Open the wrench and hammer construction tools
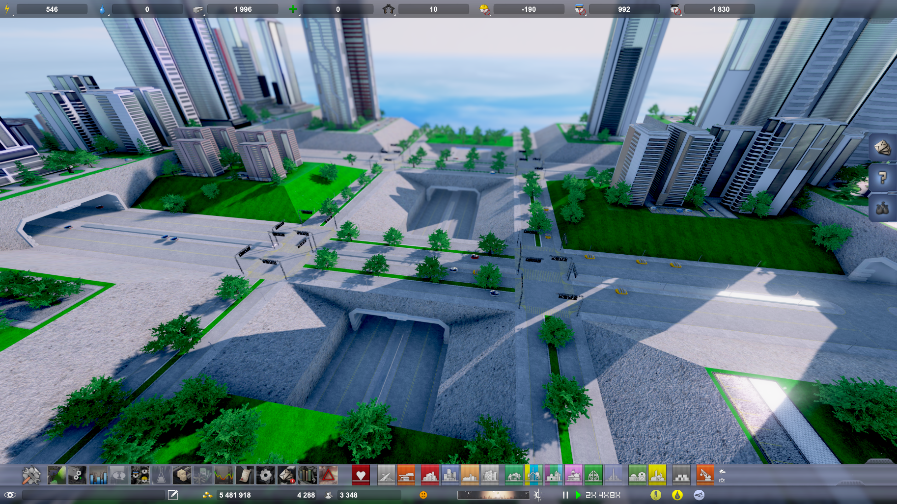897x504 pixels. point(31,475)
